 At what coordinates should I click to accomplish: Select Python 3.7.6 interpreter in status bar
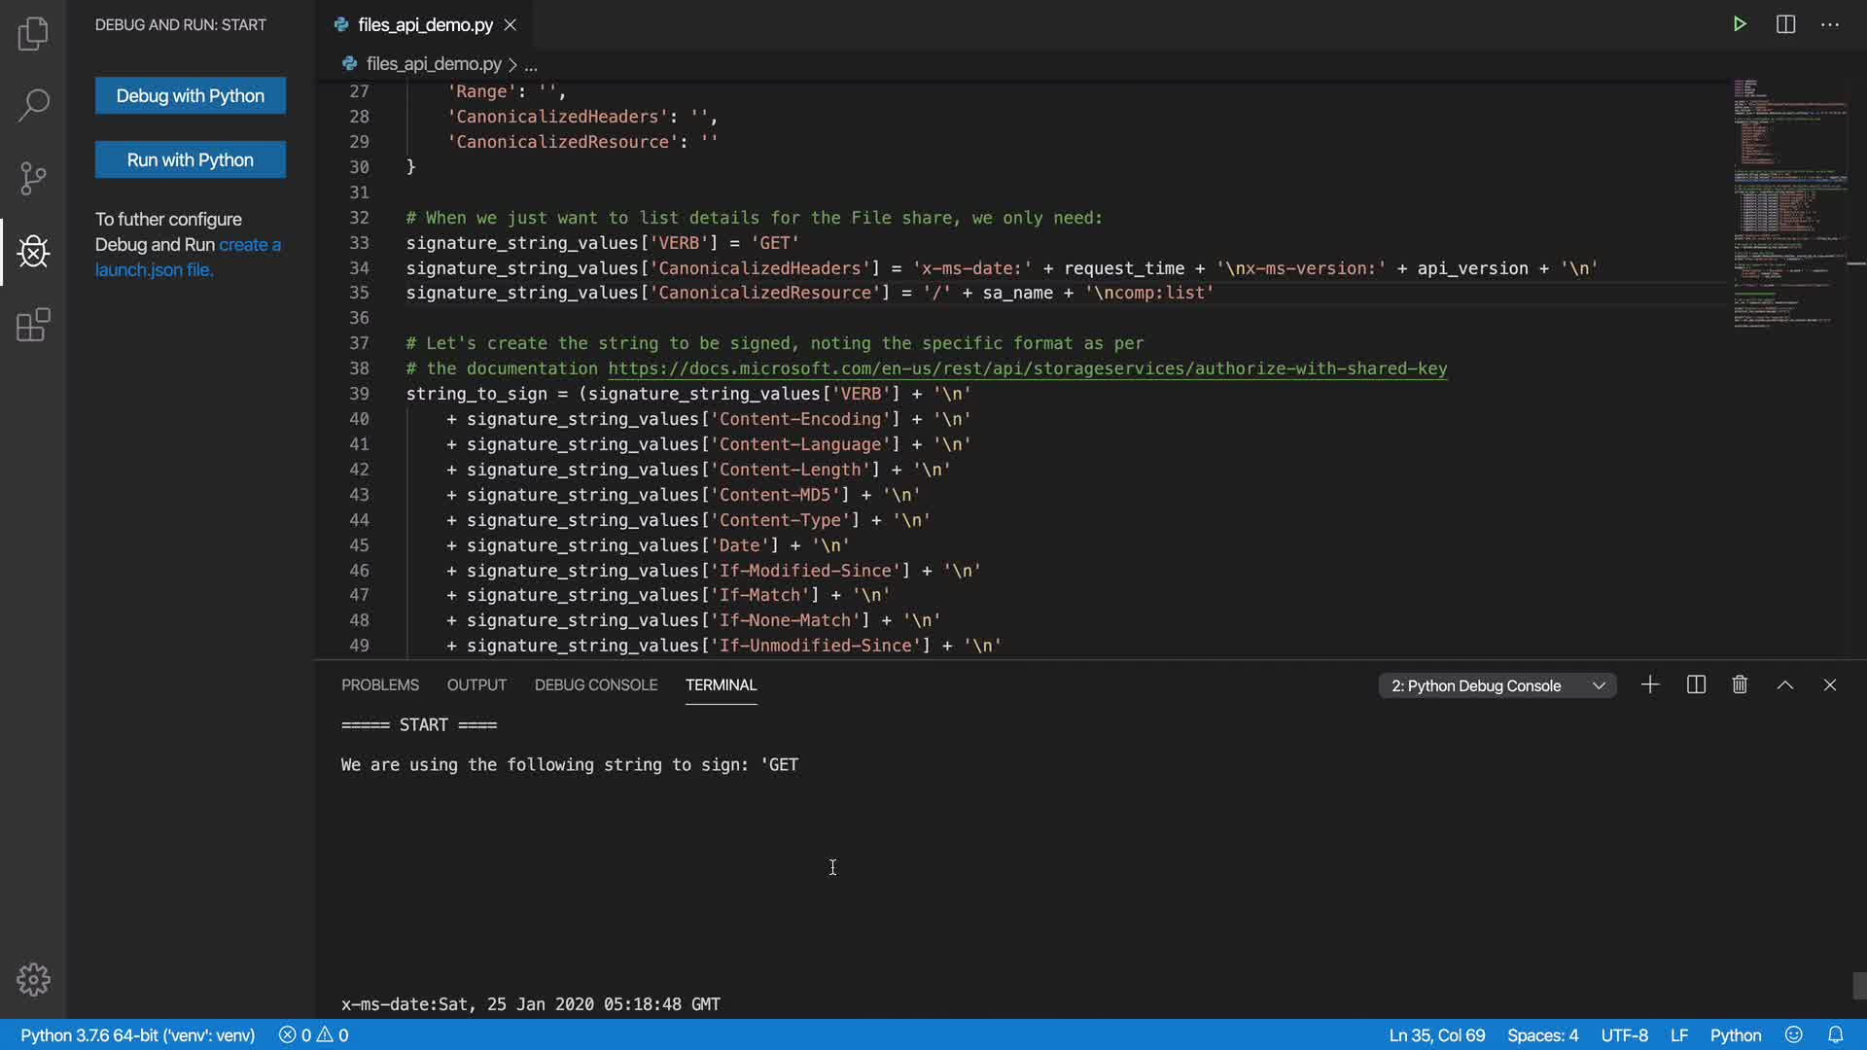pos(137,1035)
